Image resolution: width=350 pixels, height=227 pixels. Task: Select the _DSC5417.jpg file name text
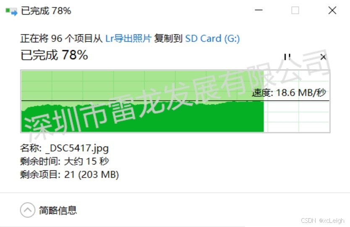(x=77, y=149)
